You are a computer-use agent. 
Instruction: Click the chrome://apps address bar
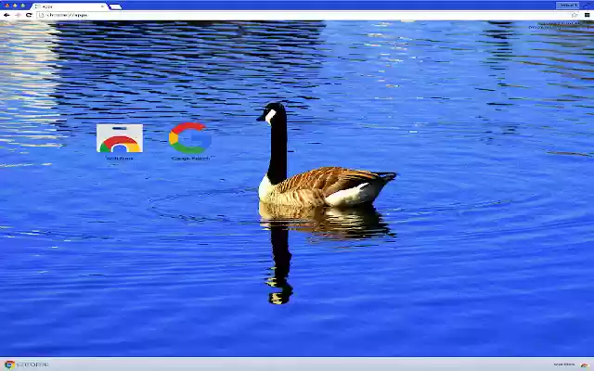(306, 15)
